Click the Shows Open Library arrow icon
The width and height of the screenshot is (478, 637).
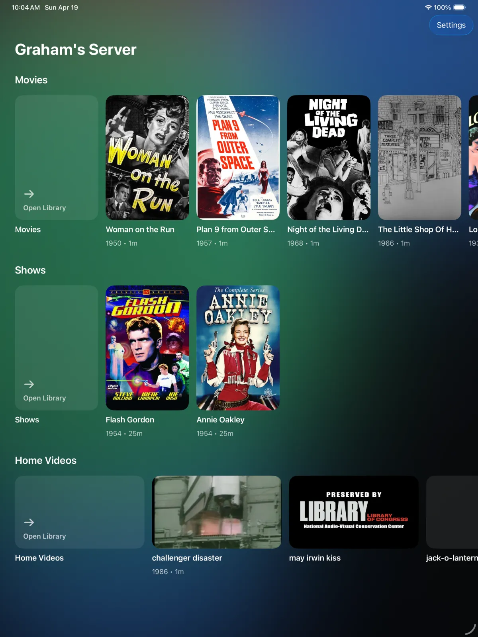click(x=29, y=384)
